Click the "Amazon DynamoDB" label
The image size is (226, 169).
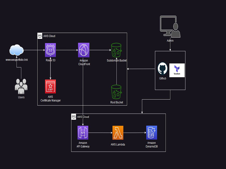coord(152,145)
